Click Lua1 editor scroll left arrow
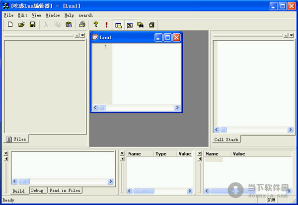298x205 pixels. click(x=95, y=108)
